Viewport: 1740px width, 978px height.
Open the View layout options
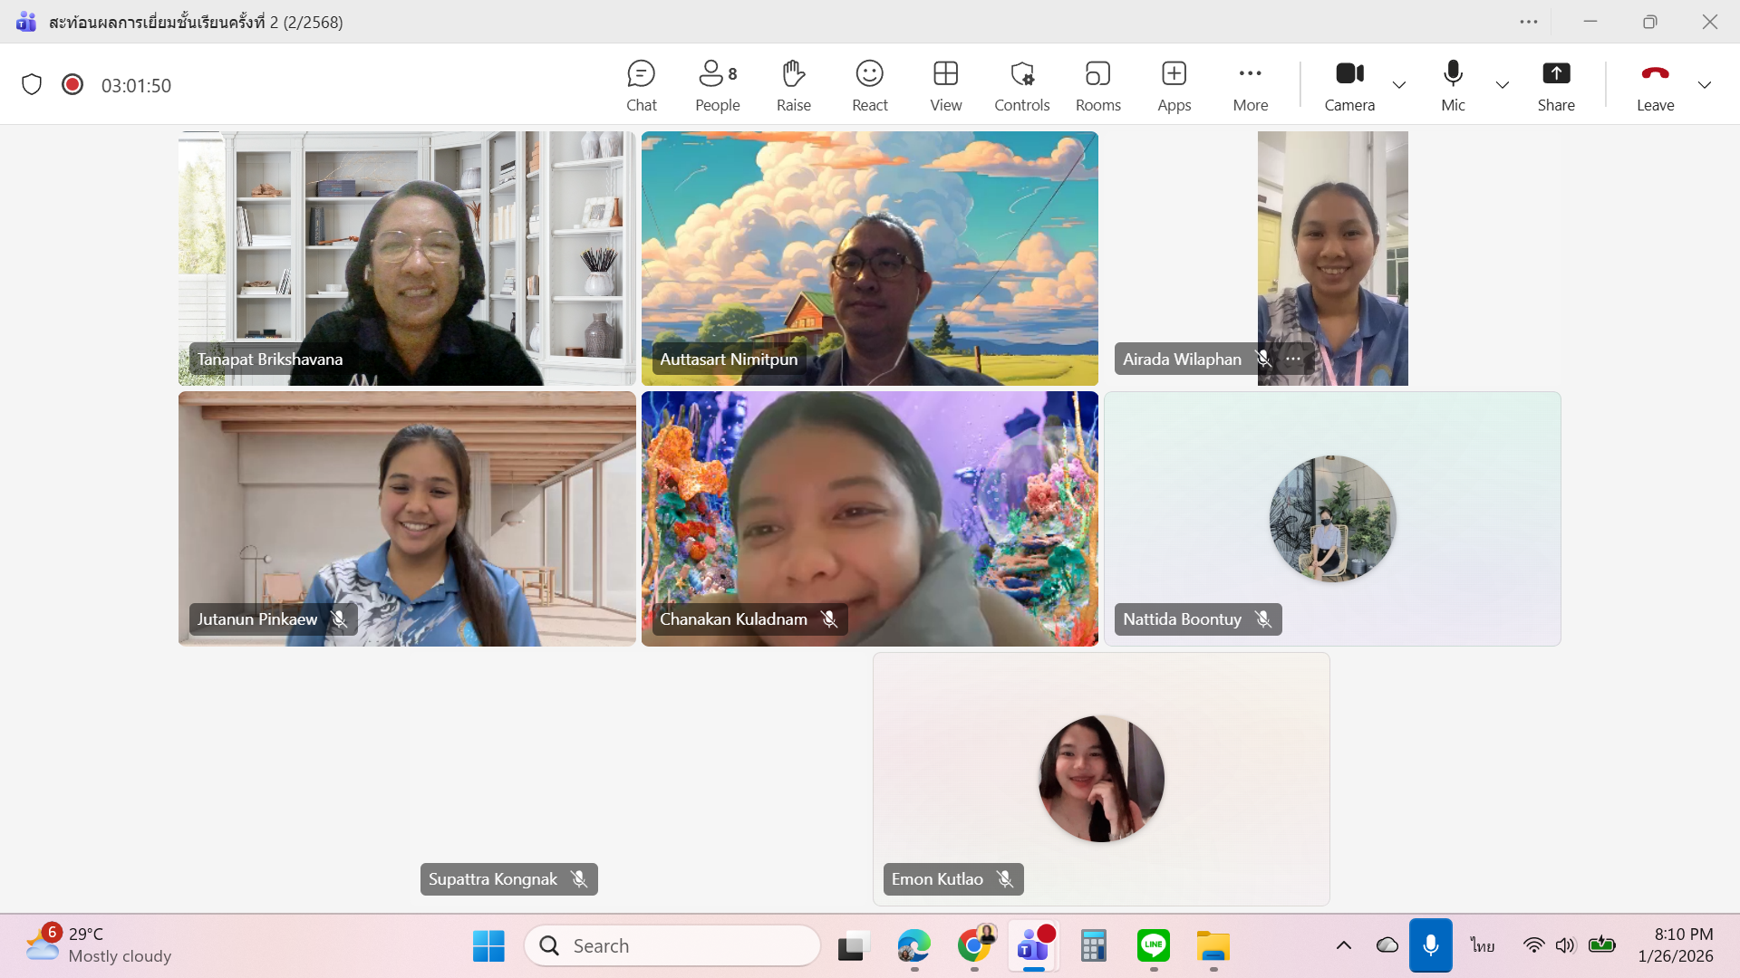click(x=945, y=85)
